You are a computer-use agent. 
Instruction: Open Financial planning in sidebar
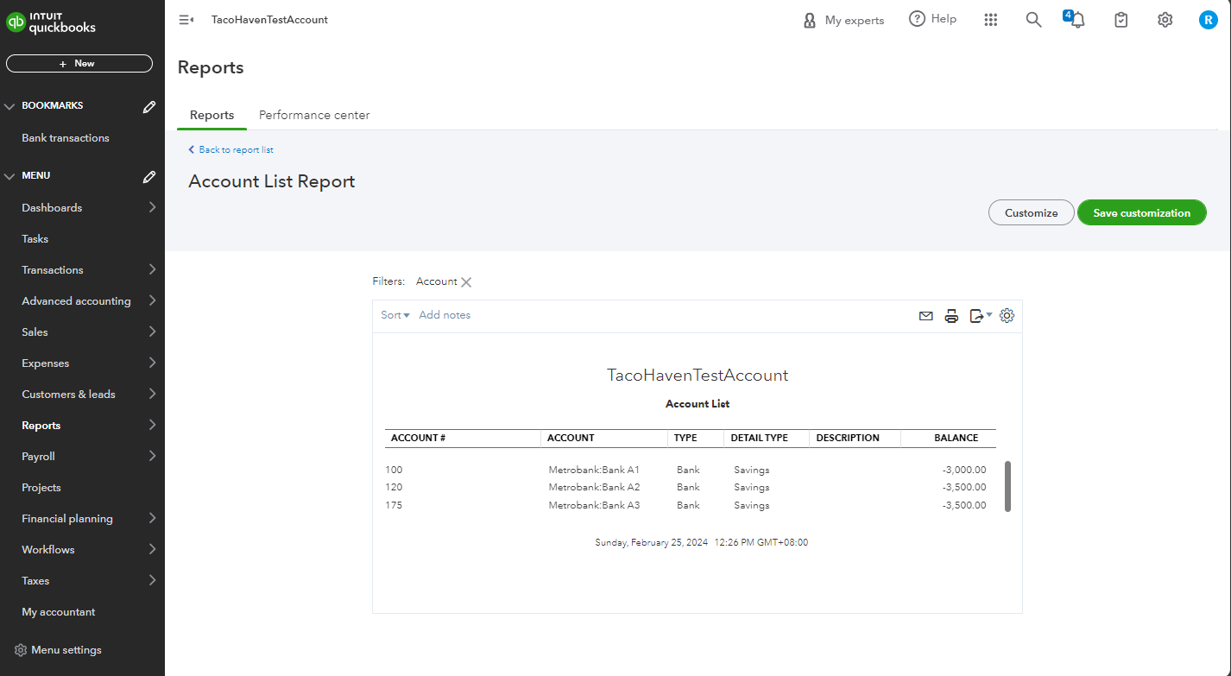tap(67, 519)
